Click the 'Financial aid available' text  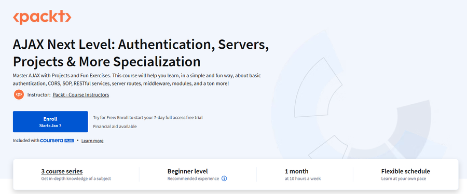click(115, 127)
